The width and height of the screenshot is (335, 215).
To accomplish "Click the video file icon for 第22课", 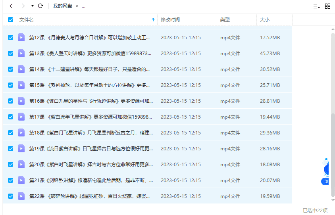I will click(x=21, y=196).
